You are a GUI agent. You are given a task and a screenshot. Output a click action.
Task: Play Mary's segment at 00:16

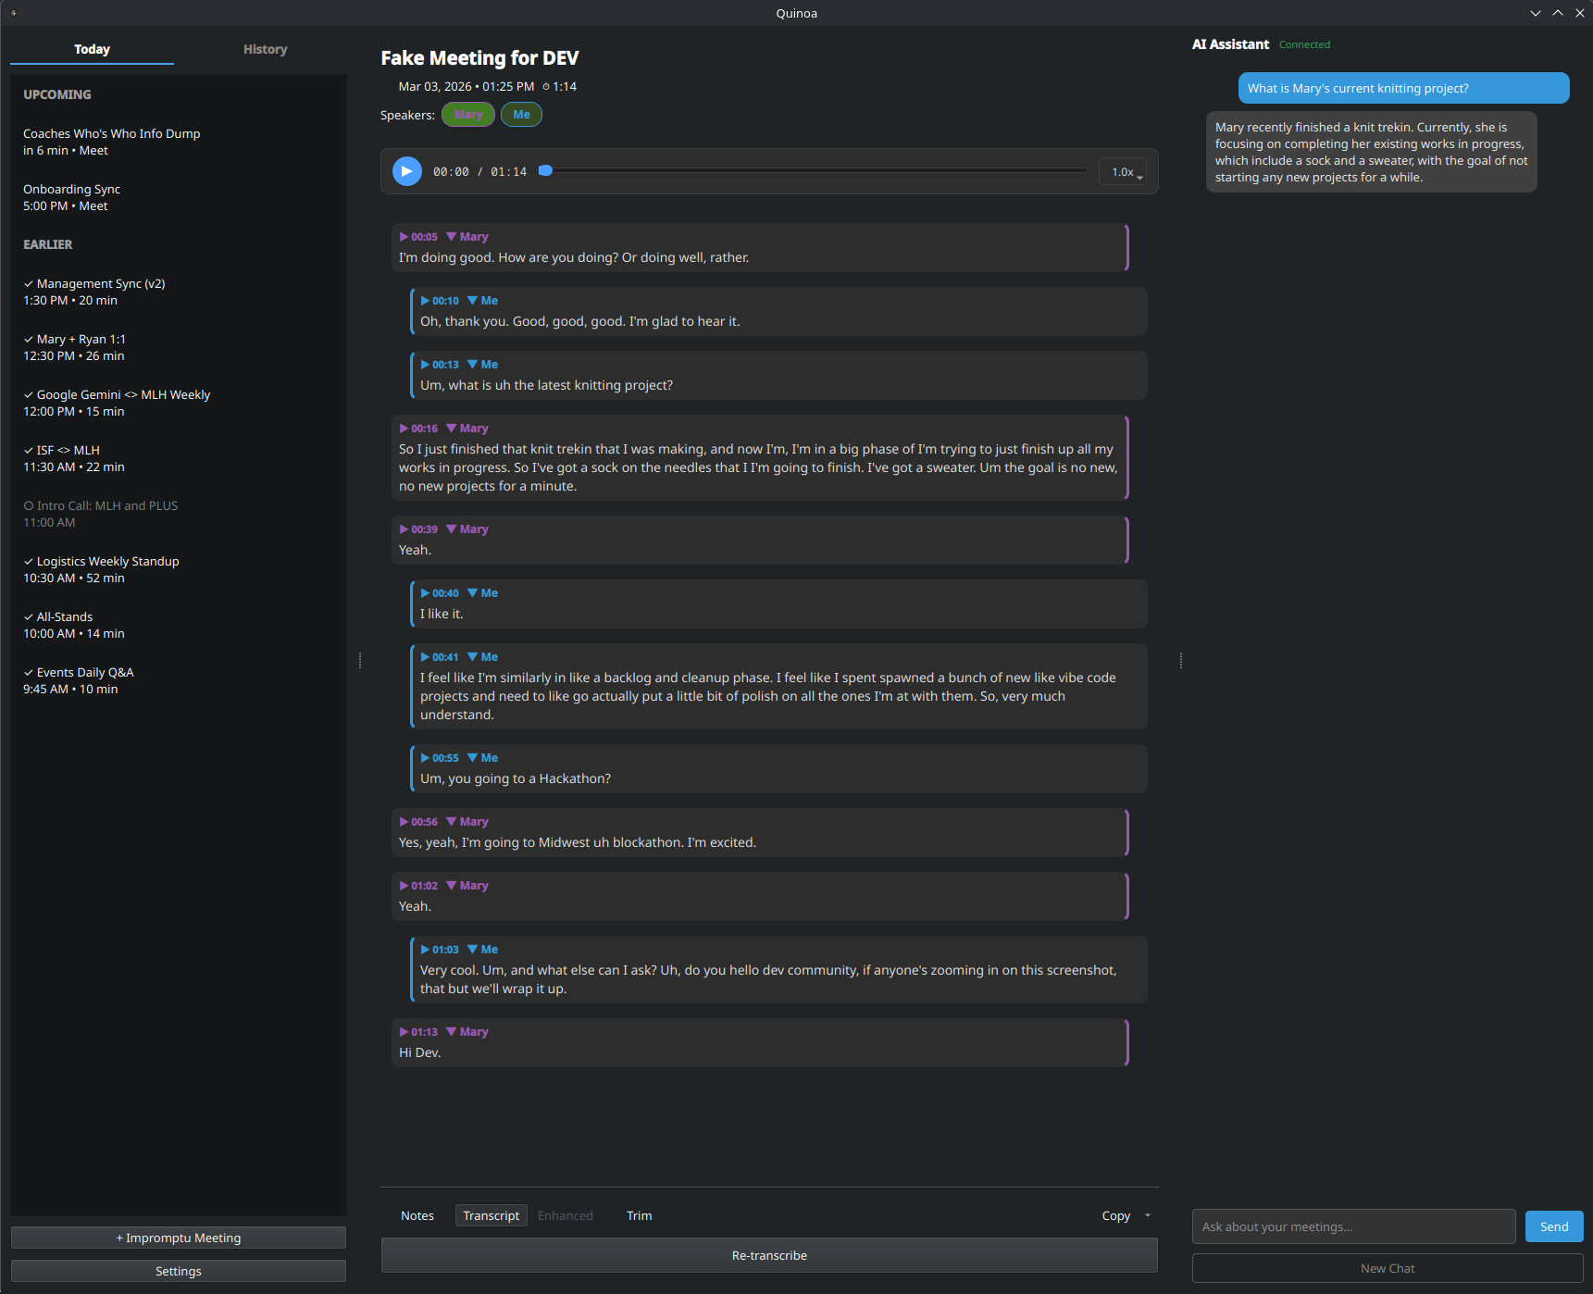(x=418, y=429)
